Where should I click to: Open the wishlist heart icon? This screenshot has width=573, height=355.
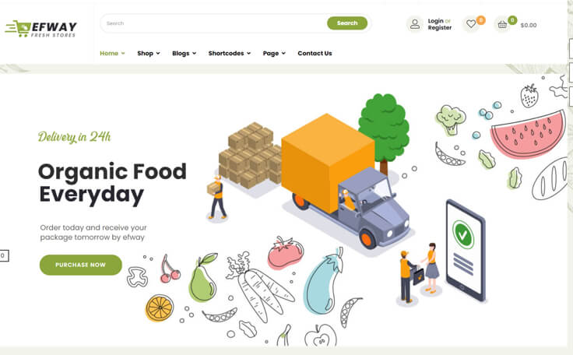coord(471,24)
